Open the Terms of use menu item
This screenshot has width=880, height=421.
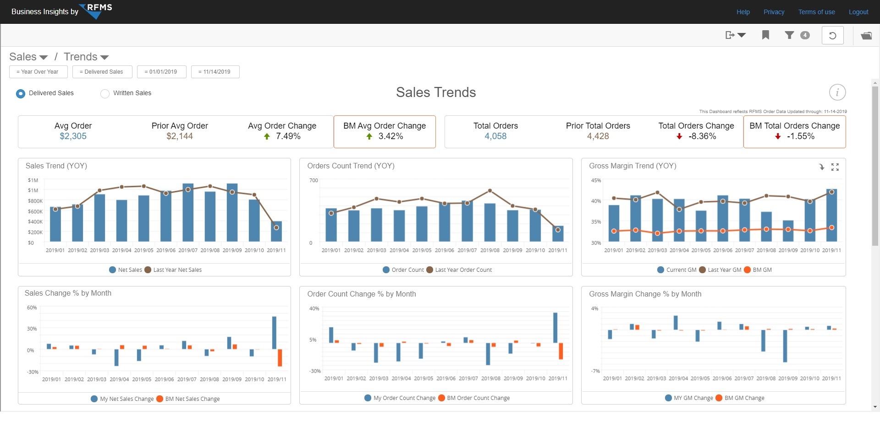pos(816,12)
